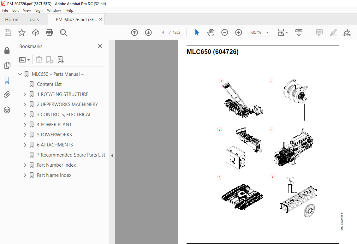Jump to 5 LOWERWORKS bookmark
The width and height of the screenshot is (357, 244).
tap(54, 135)
